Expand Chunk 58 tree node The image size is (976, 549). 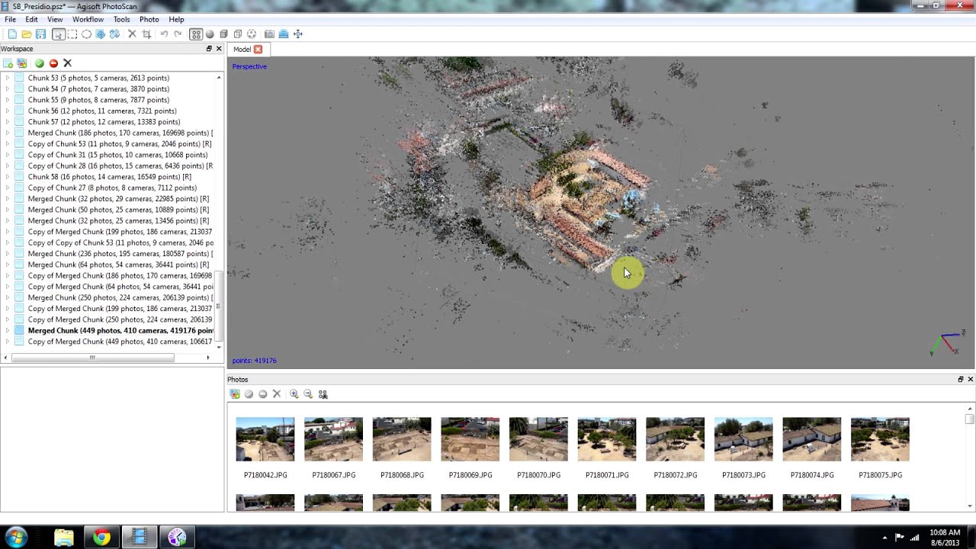point(8,177)
